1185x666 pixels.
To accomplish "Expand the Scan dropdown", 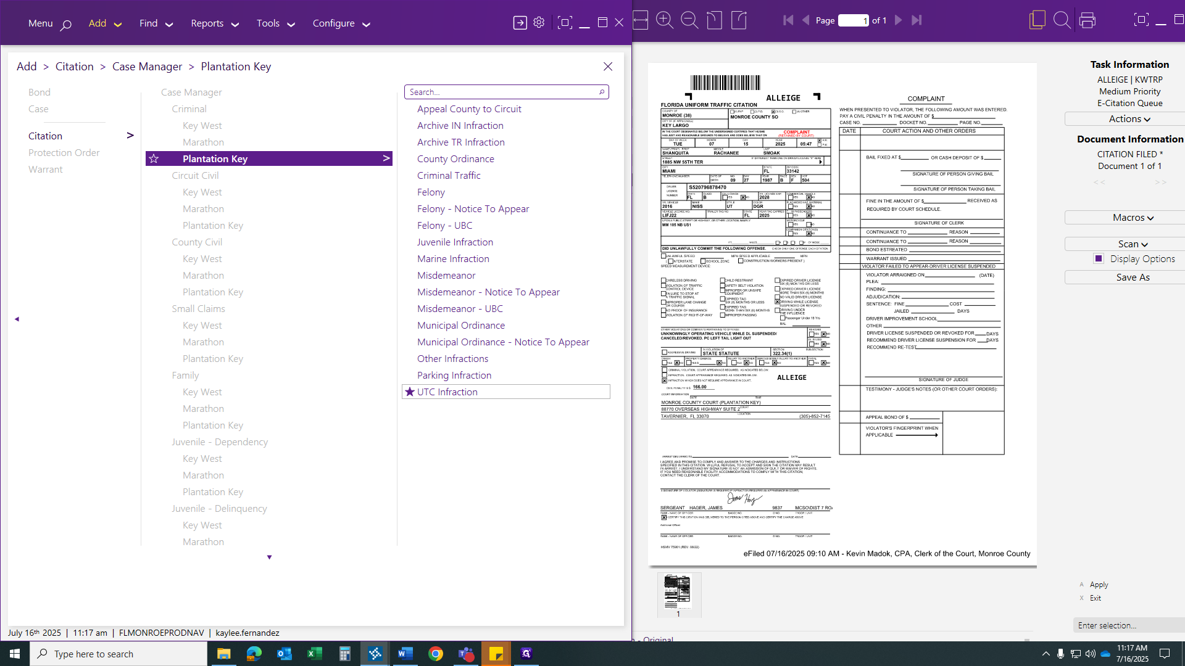I will pyautogui.click(x=1133, y=244).
